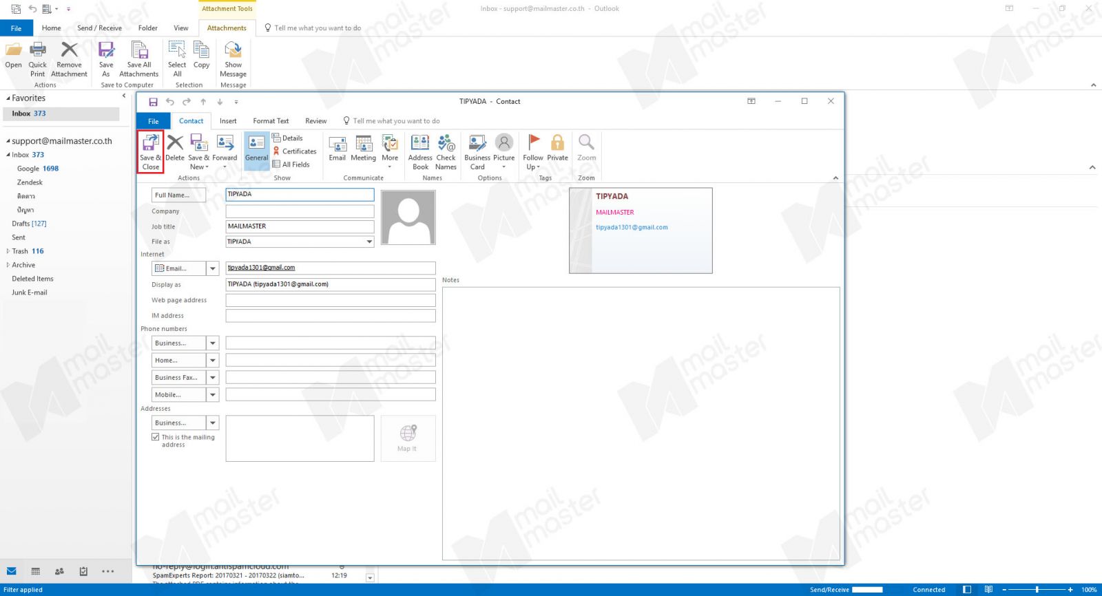The height and width of the screenshot is (596, 1102).
Task: Schedule a Meeting with contact
Action: pyautogui.click(x=363, y=149)
